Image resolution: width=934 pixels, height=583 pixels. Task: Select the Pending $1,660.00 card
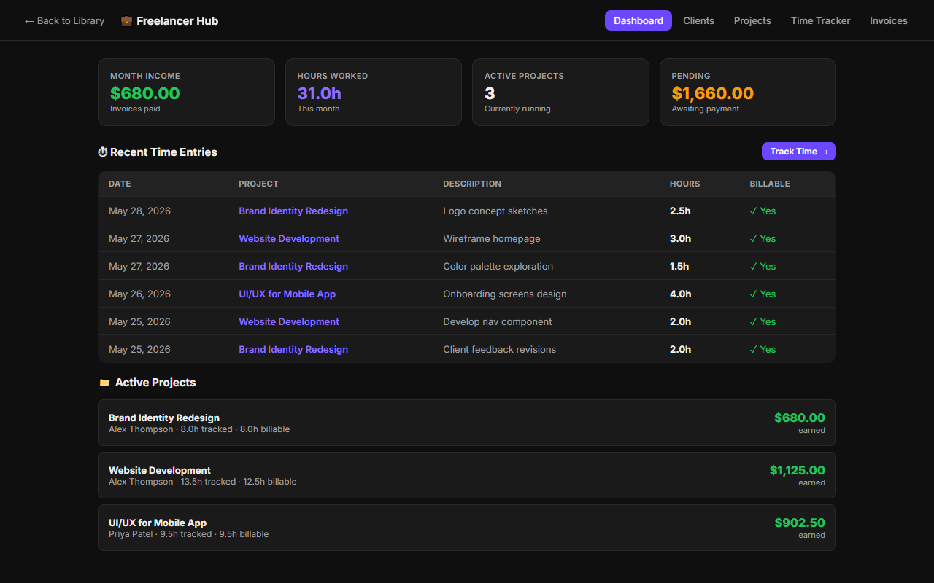748,92
